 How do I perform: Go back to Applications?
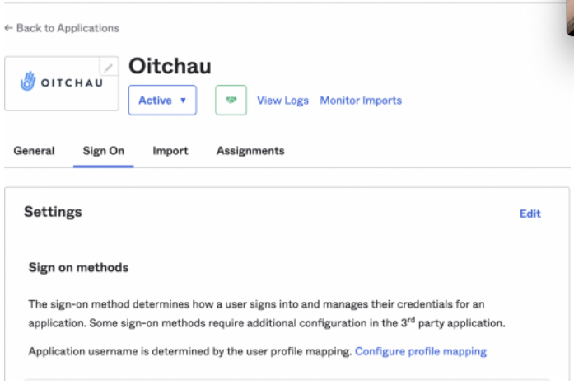click(x=62, y=28)
